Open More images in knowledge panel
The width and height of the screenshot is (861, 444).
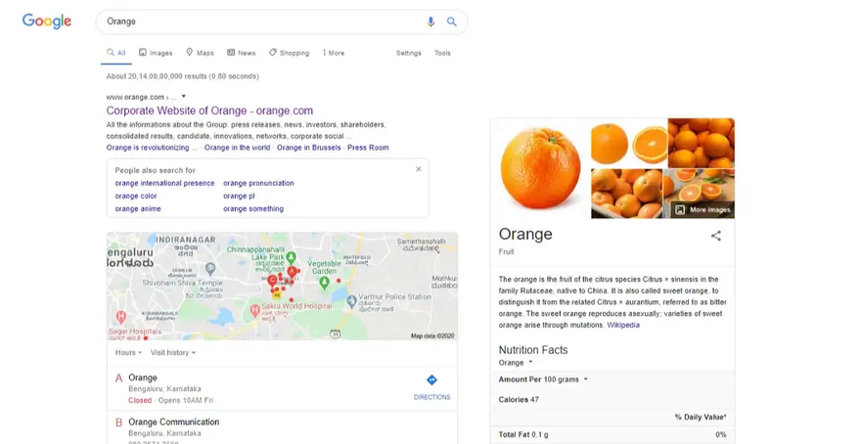[x=703, y=209]
